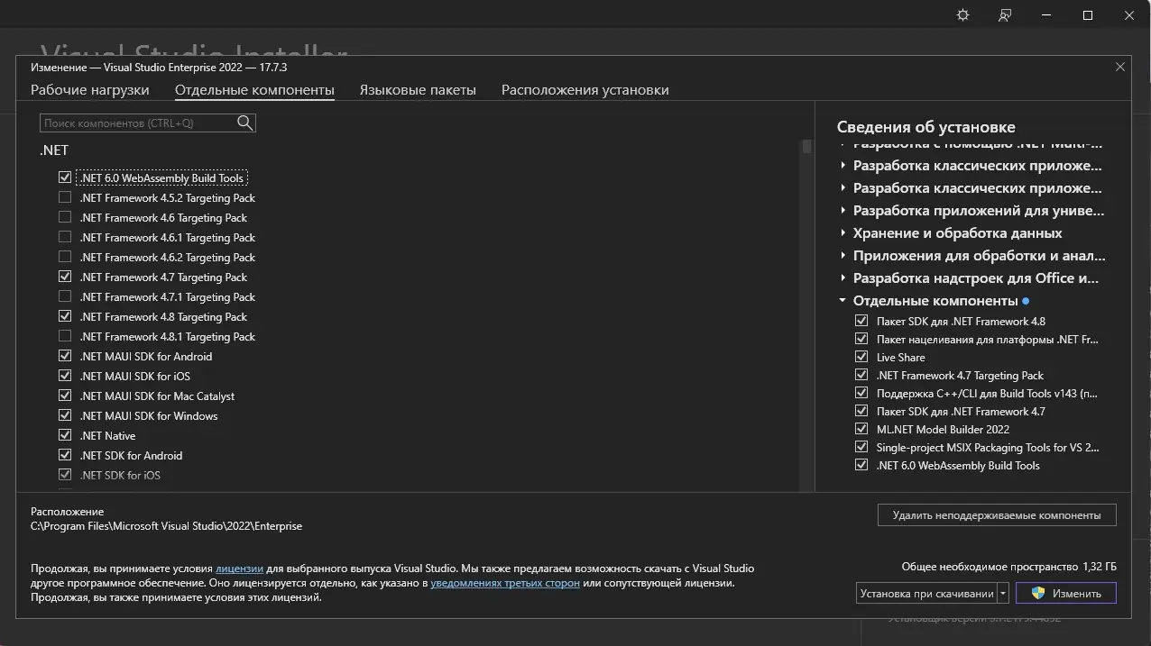Viewport: 1151px width, 646px height.
Task: Click the component list vertical scrollbar
Action: pos(806,315)
